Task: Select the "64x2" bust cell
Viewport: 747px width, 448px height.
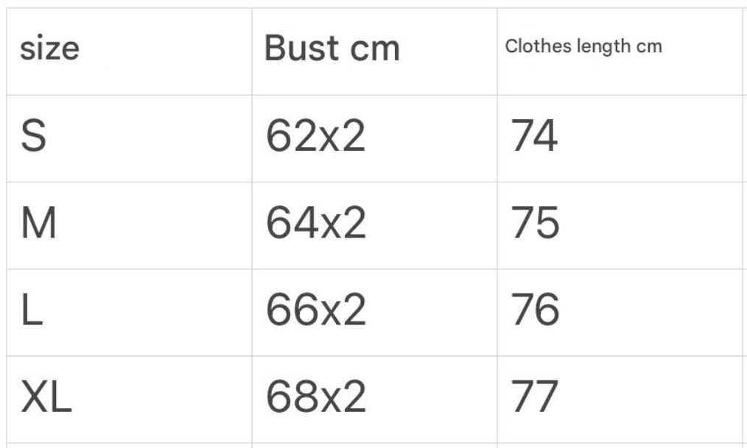Action: (x=315, y=225)
